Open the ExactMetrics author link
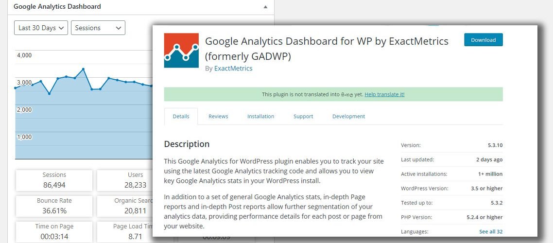This screenshot has width=553, height=243. click(x=233, y=69)
